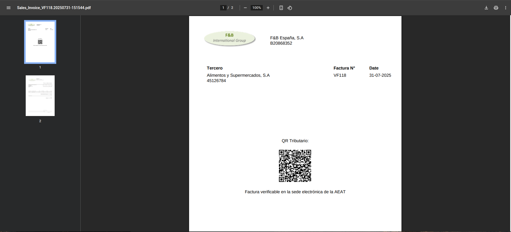Click the file name Sales_Invoice_VF118 title
The image size is (511, 232).
coord(54,8)
